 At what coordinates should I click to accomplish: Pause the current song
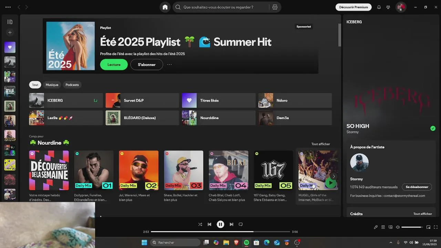[x=220, y=224]
